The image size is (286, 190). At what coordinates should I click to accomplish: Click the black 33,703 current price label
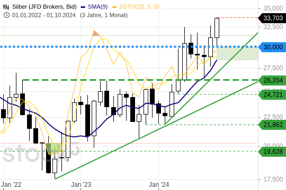pyautogui.click(x=273, y=18)
